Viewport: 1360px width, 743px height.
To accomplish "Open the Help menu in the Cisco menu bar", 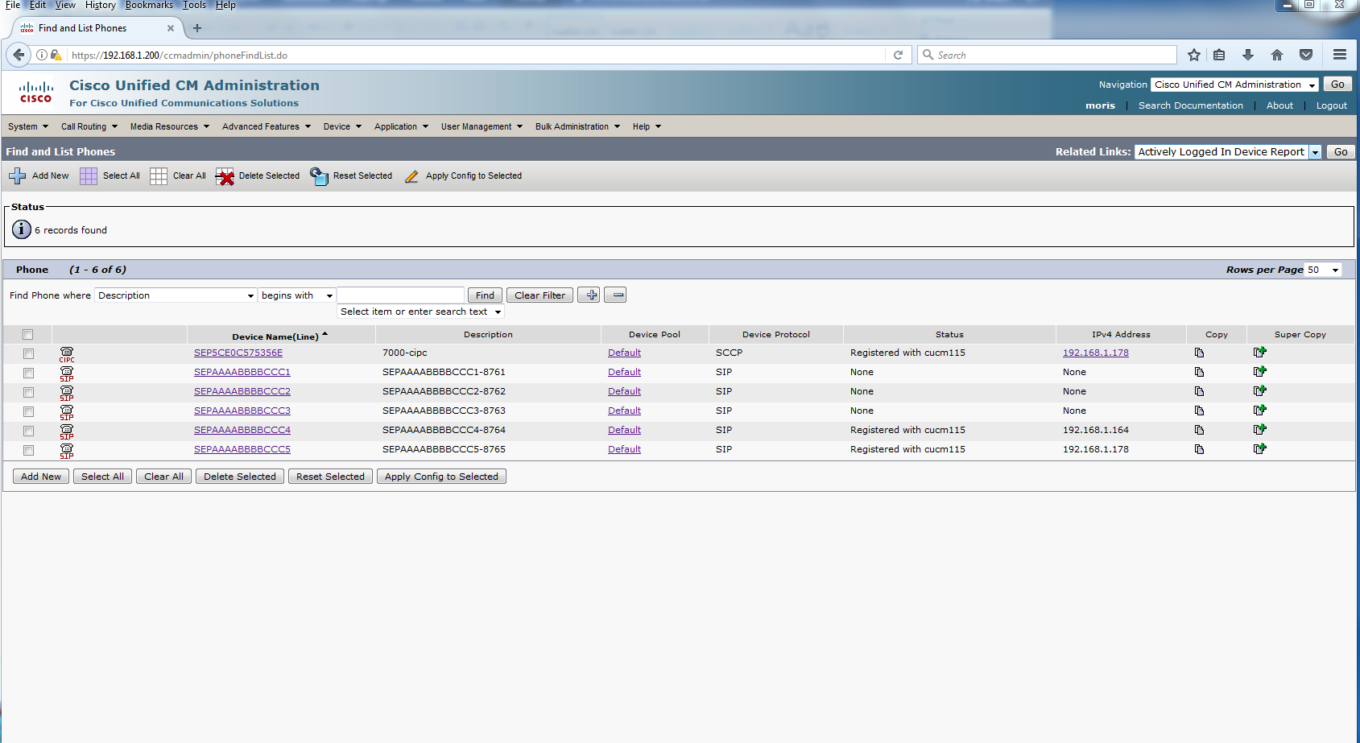I will pos(647,126).
